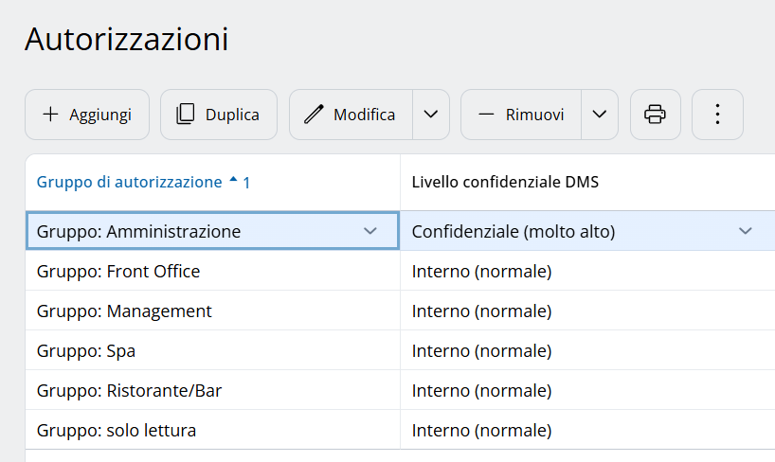
Task: Click the printer icon
Action: click(x=656, y=115)
